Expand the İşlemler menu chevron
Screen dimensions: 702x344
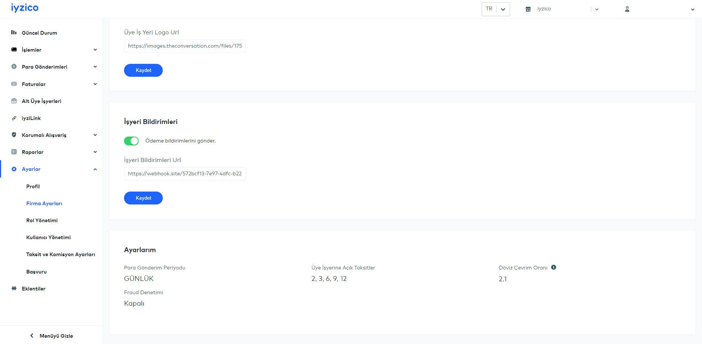pyautogui.click(x=95, y=50)
